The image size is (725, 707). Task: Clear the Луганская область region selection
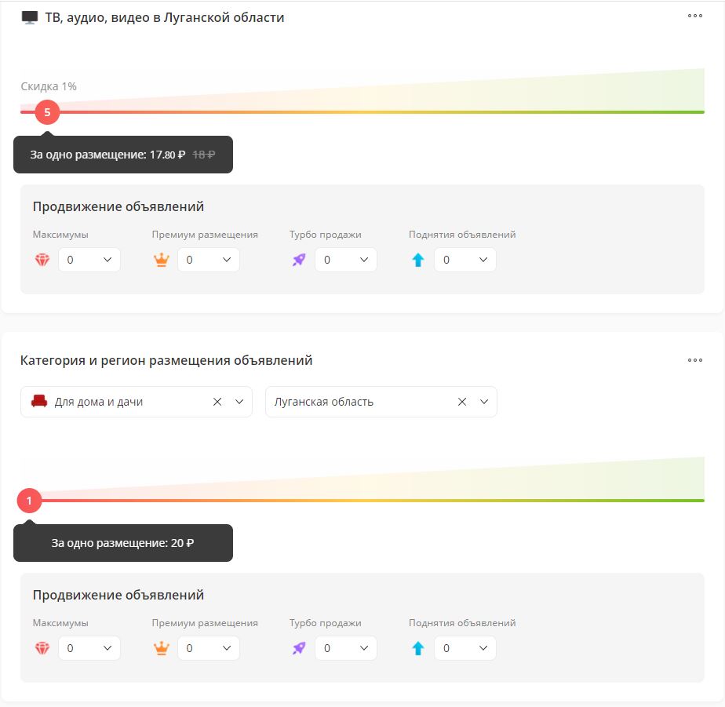click(462, 402)
